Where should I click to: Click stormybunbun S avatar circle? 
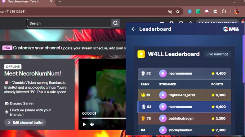pyautogui.click(x=163, y=130)
